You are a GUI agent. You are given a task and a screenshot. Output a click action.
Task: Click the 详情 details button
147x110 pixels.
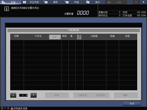[57, 95]
